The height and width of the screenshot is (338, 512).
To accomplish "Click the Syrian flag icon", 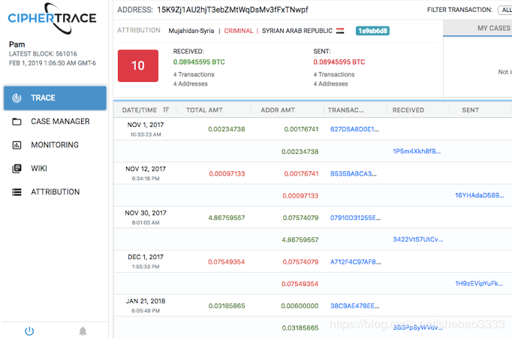I will (x=340, y=31).
